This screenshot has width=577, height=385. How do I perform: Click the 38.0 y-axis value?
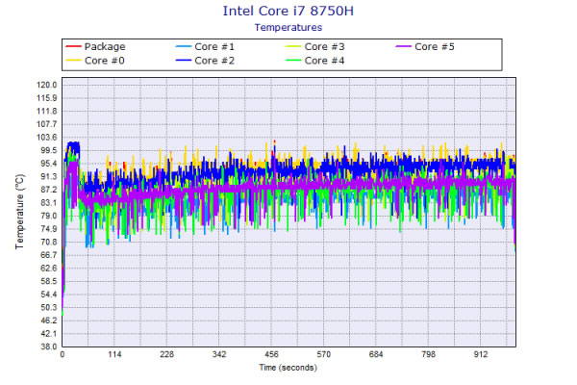tap(49, 346)
